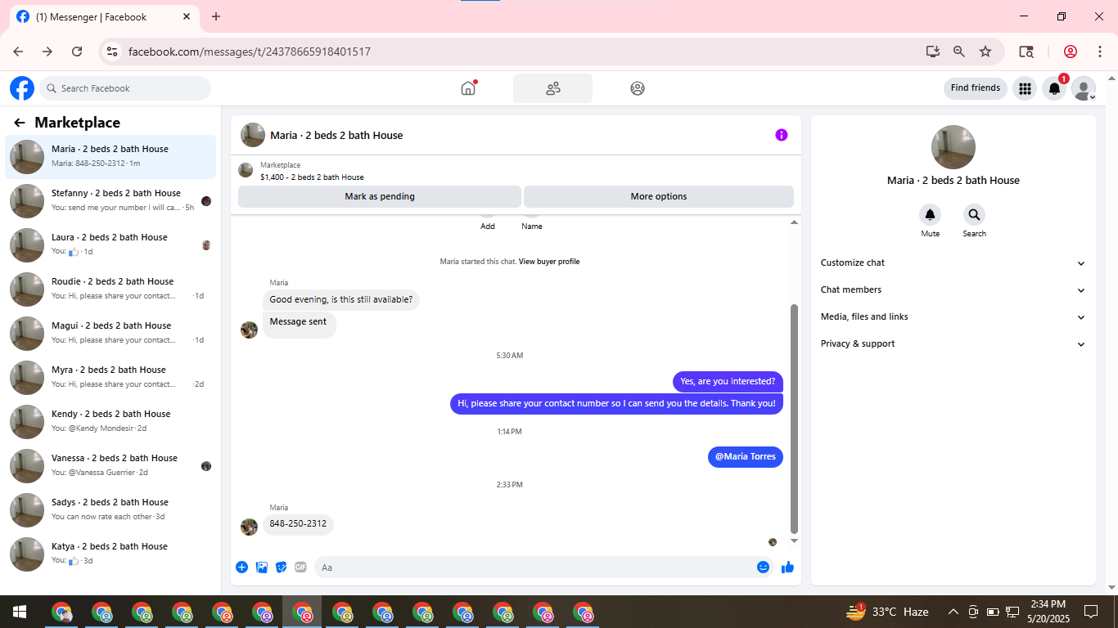Viewport: 1118px width, 628px height.
Task: Select the Maria conversation in the list
Action: click(x=110, y=156)
